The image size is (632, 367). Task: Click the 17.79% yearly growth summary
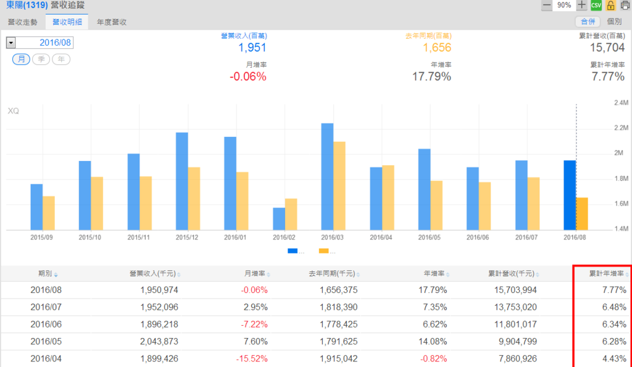point(431,76)
